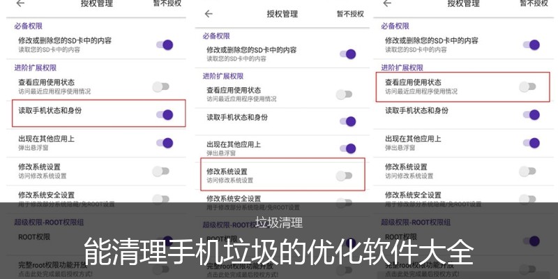
Task: Select 进阶扩展权限 header in left screenshot
Action: [x=36, y=68]
